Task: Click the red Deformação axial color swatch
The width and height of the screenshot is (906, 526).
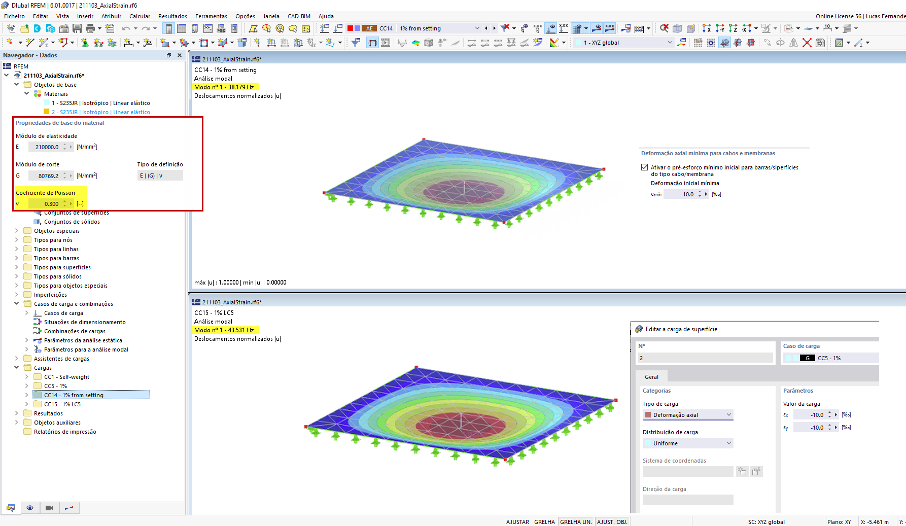Action: (648, 415)
